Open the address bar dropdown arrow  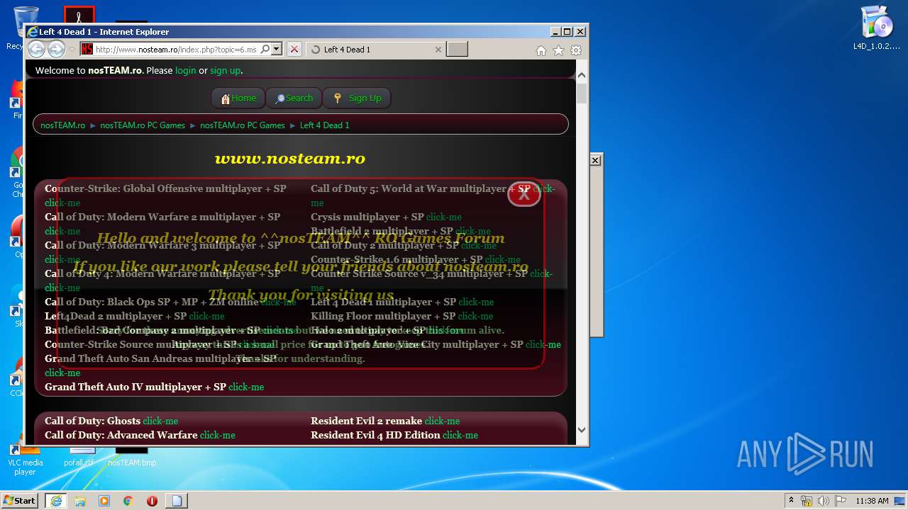277,49
